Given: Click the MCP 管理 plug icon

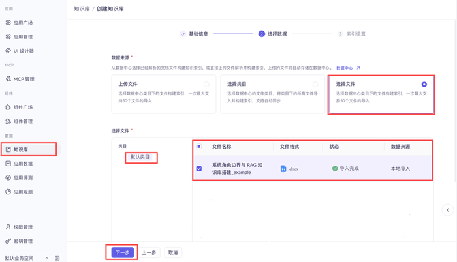Looking at the screenshot, I should tap(8, 79).
